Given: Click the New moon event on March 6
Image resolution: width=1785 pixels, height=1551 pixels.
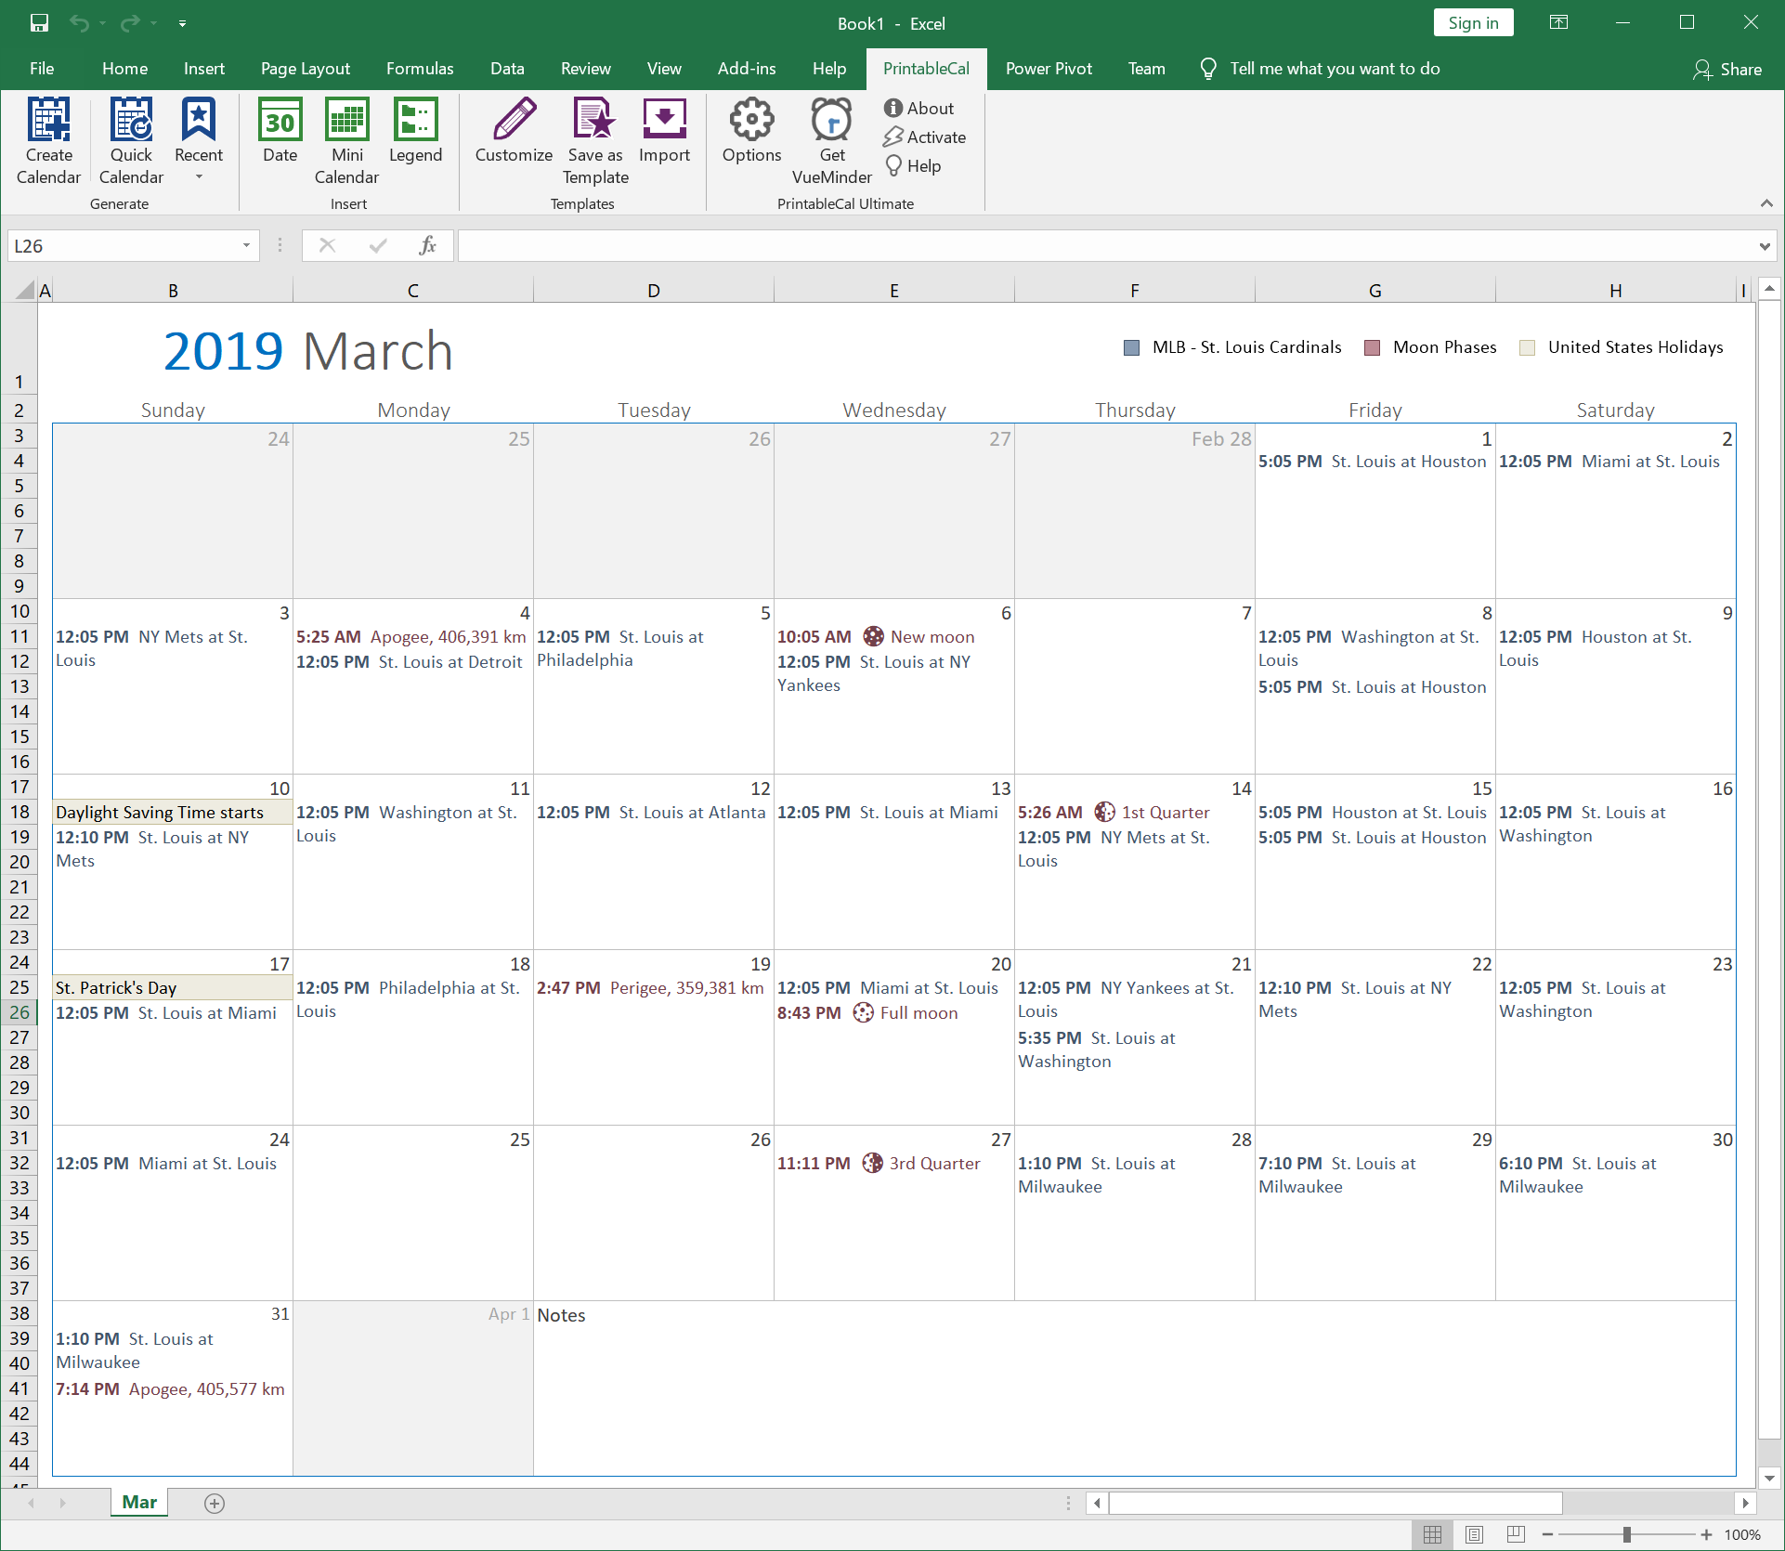Looking at the screenshot, I should 876,636.
